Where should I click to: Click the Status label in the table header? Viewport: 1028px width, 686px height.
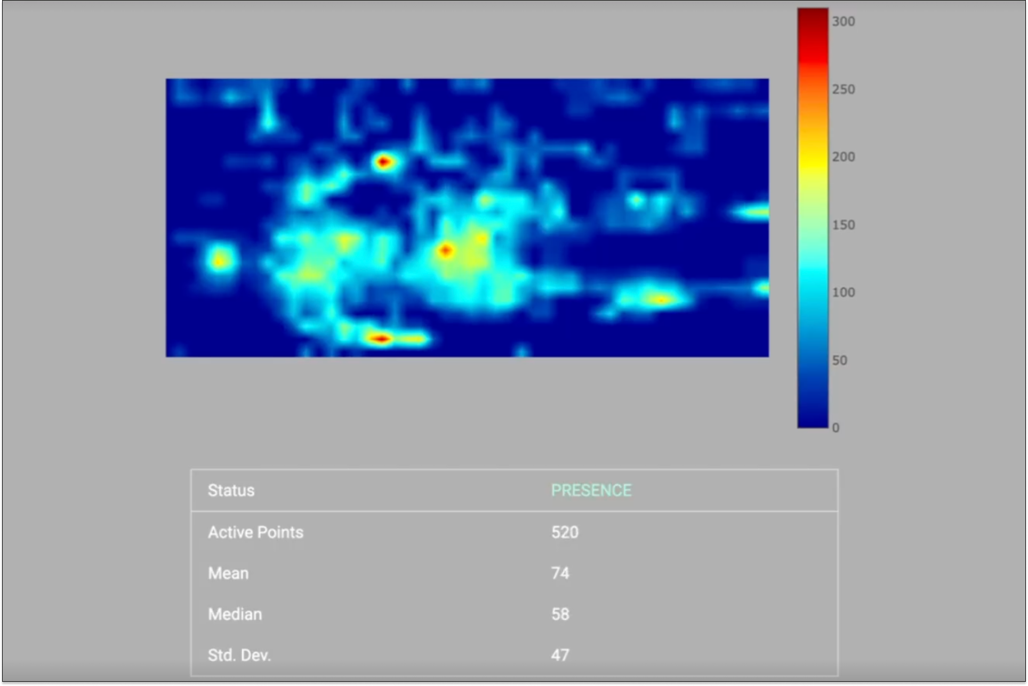click(x=231, y=491)
